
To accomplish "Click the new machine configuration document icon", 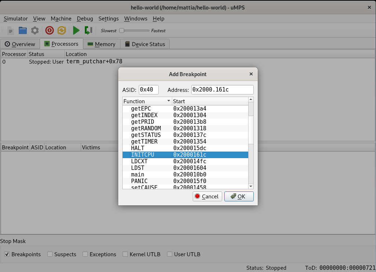I will point(11,31).
